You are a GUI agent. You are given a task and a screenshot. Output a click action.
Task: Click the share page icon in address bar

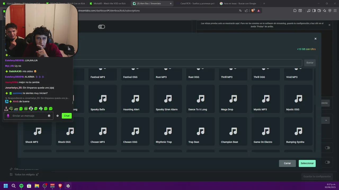[x=246, y=11]
